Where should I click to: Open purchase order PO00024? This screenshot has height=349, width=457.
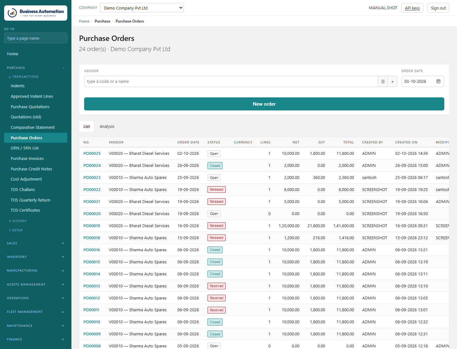click(x=92, y=166)
